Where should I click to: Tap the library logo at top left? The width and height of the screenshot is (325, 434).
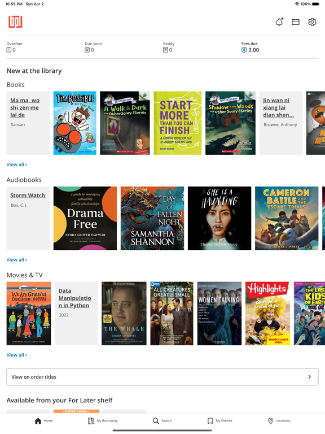pos(15,21)
